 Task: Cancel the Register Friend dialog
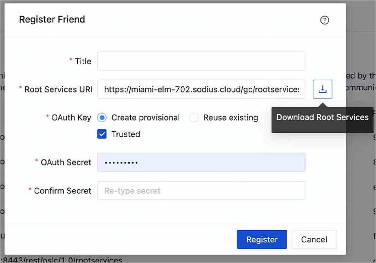(314, 239)
